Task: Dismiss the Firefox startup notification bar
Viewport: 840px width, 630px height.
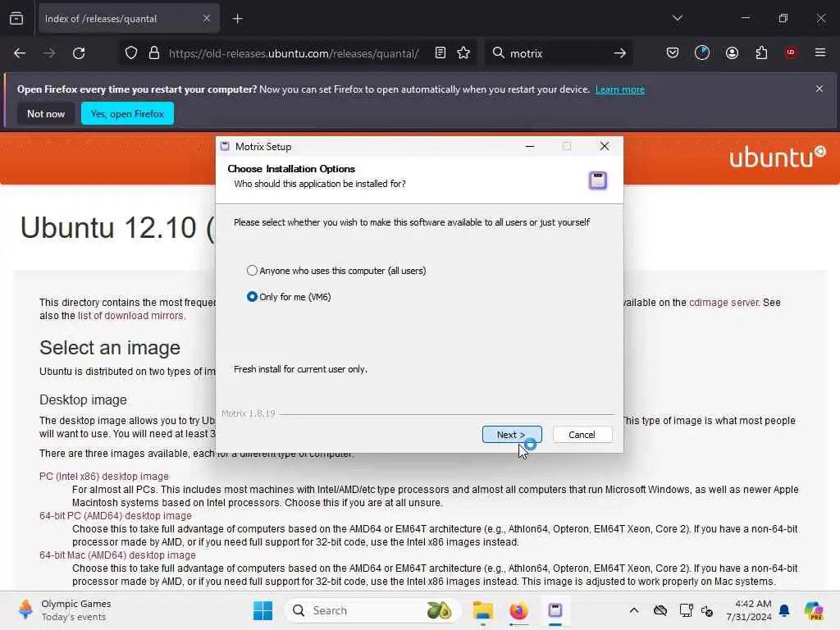Action: pos(819,89)
